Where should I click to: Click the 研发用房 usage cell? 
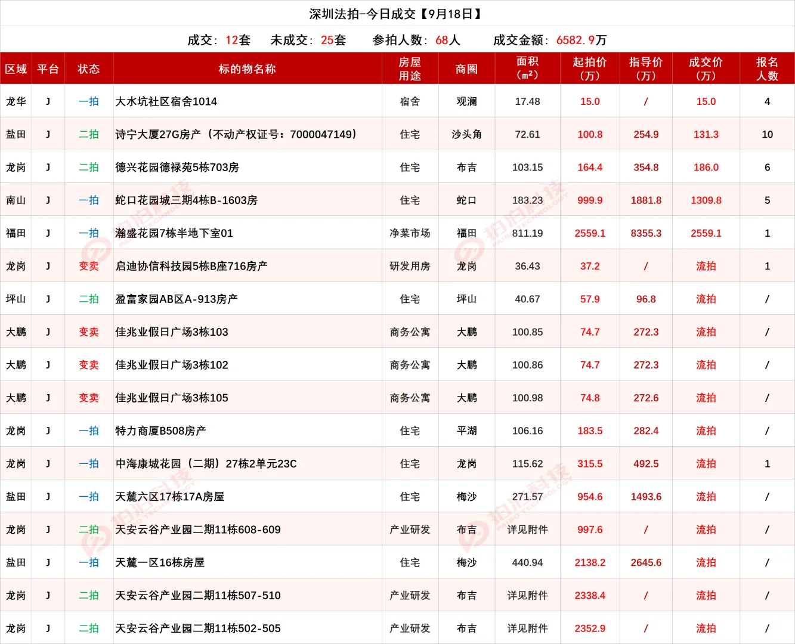point(410,266)
